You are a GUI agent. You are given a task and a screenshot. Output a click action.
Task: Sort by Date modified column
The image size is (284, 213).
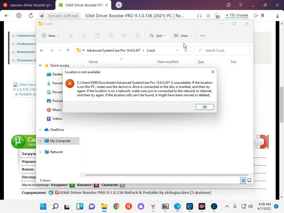pos(168,62)
